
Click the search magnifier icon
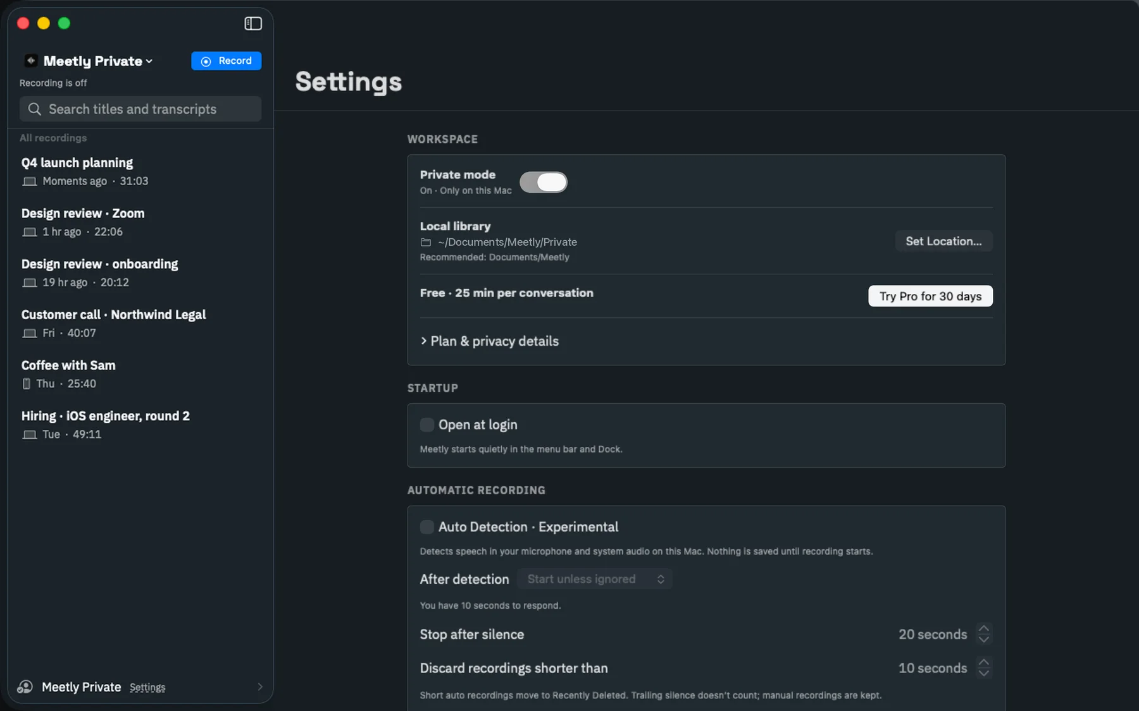[35, 109]
